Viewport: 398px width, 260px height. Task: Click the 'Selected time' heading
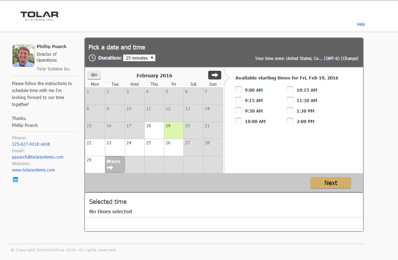[108, 202]
